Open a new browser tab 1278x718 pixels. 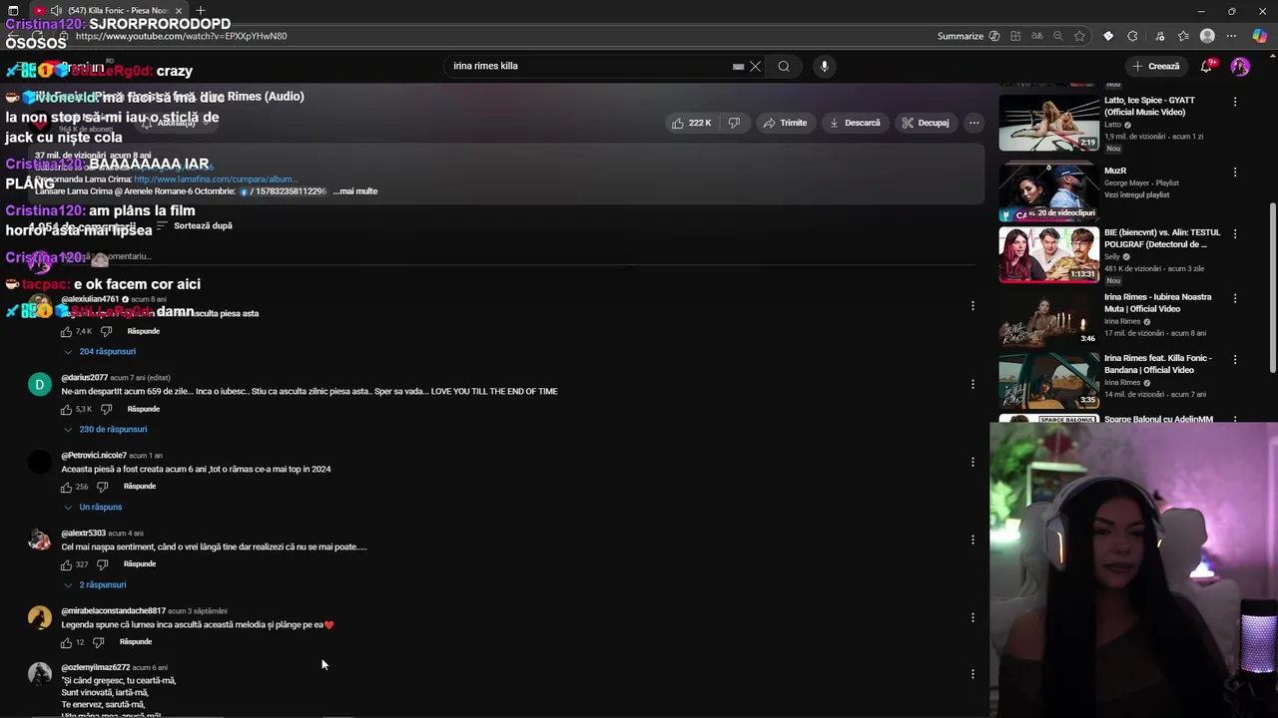tap(201, 11)
